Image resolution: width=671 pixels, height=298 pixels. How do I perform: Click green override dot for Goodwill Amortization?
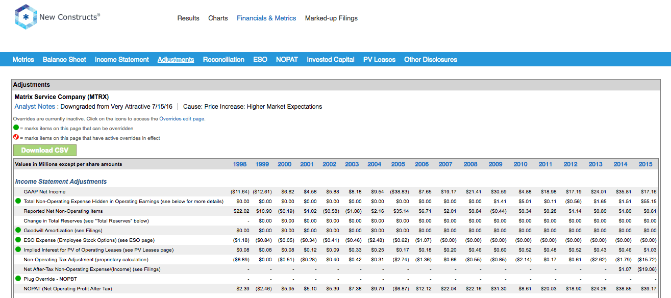coord(18,231)
